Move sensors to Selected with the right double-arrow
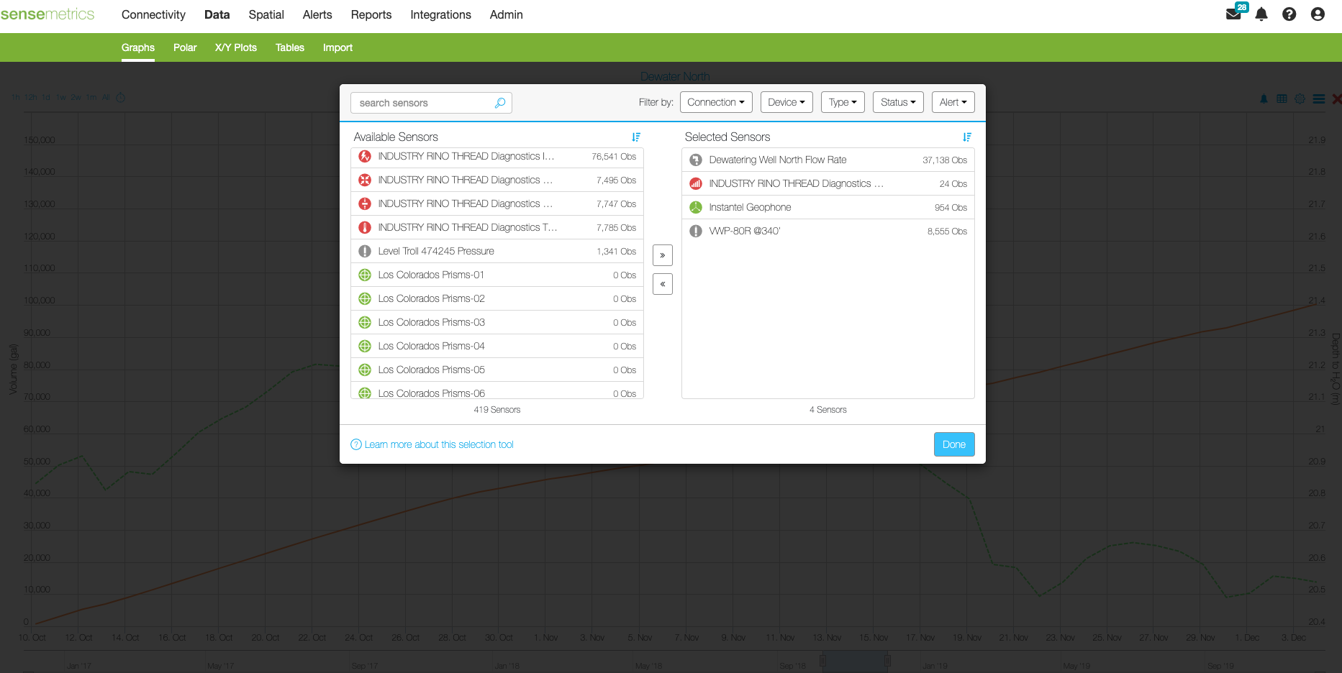The height and width of the screenshot is (673, 1342). tap(663, 255)
